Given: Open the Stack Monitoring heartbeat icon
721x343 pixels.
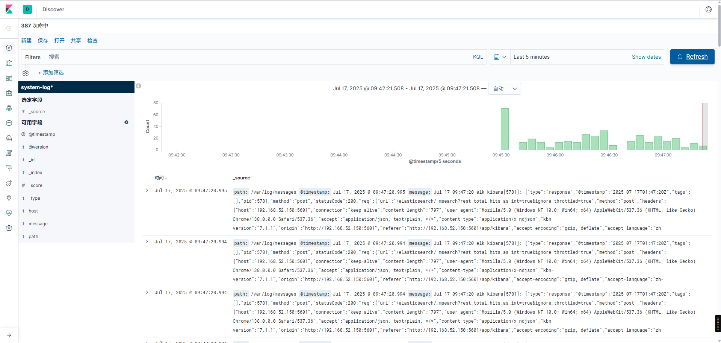Looking at the screenshot, I should click(x=9, y=213).
